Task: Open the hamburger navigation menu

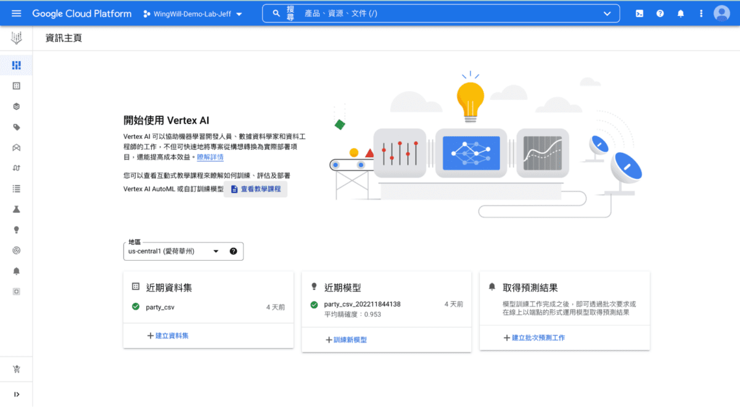Action: pos(16,14)
